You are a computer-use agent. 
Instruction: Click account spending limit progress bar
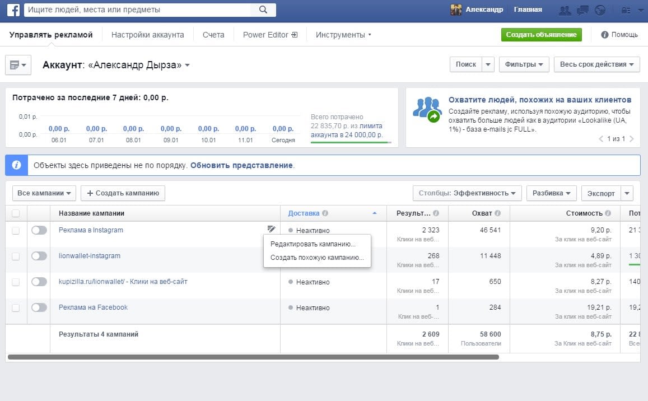click(x=351, y=143)
